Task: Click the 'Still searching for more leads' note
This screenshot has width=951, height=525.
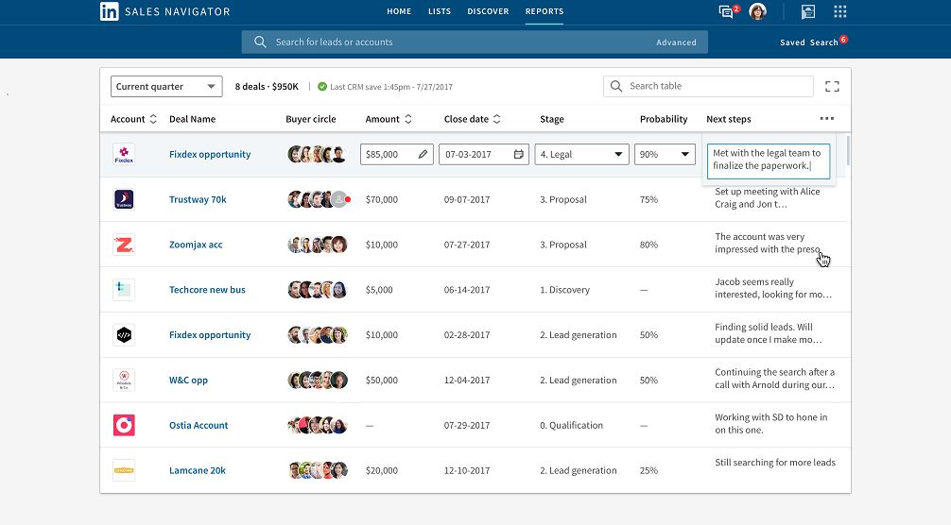Action: 775,463
